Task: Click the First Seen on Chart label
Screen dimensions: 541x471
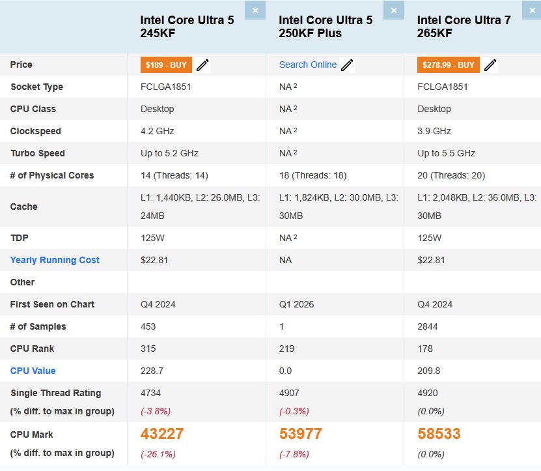Action: tap(52, 304)
